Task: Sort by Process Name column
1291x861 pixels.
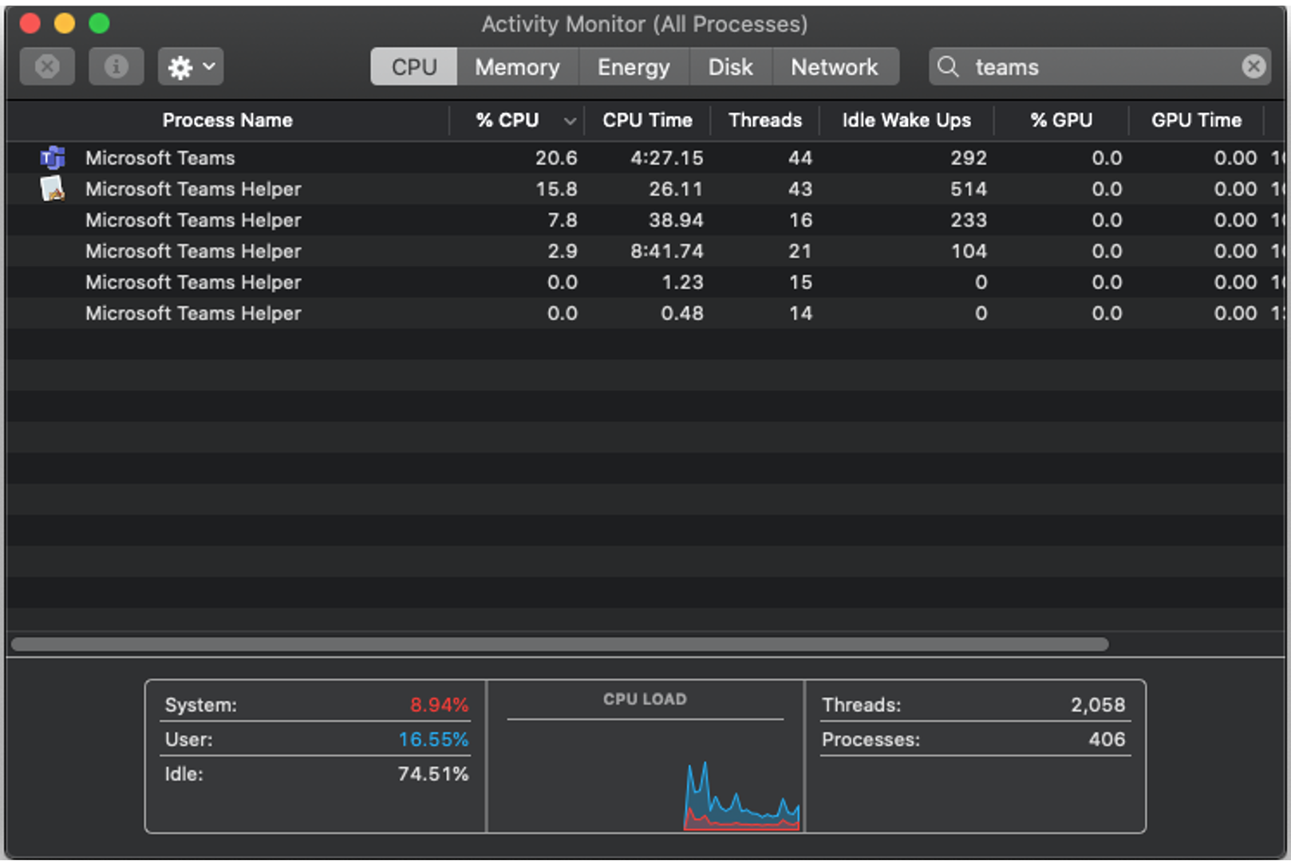Action: click(227, 120)
